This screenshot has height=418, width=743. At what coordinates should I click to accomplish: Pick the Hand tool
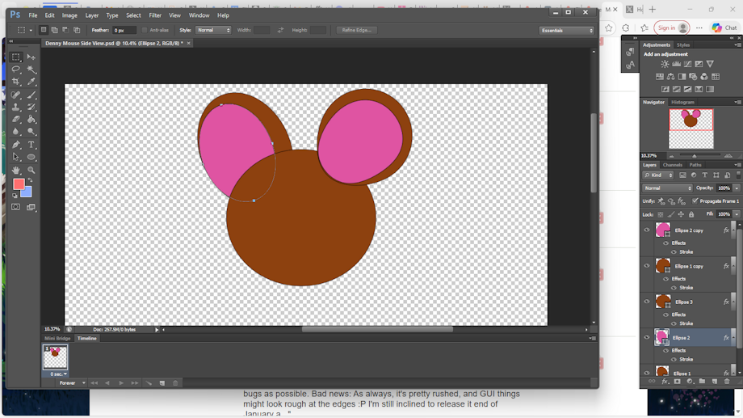coord(16,170)
